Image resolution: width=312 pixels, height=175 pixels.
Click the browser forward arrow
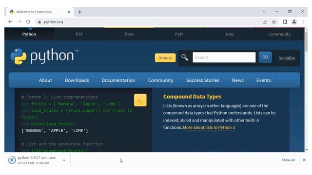tap(19, 22)
